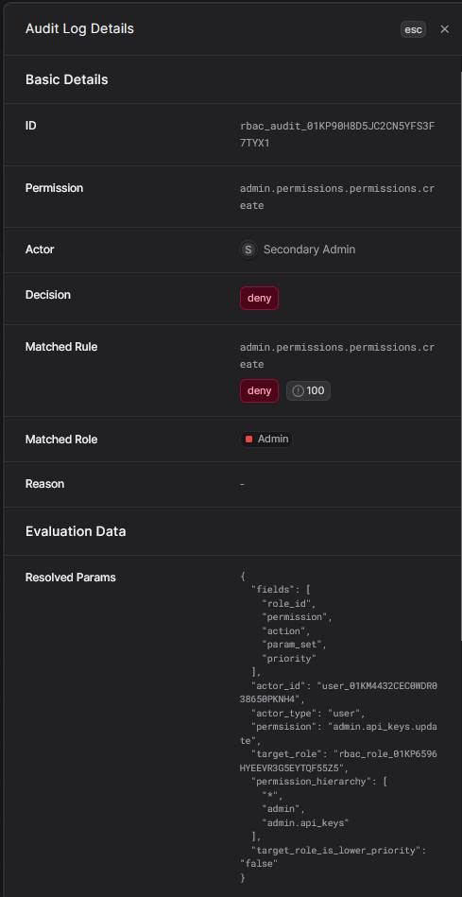Select the "admin.api_keys" hierarchy entry
This screenshot has height=897, width=462.
coord(305,823)
